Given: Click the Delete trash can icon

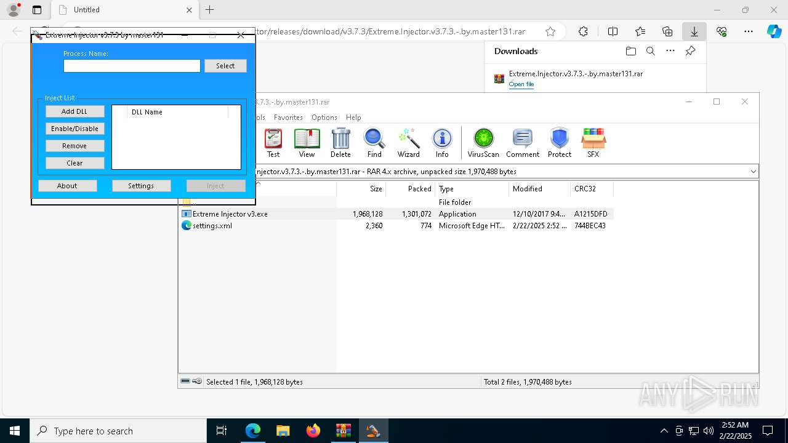Looking at the screenshot, I should point(340,143).
